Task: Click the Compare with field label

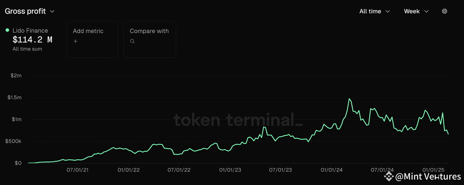Action: click(x=149, y=31)
